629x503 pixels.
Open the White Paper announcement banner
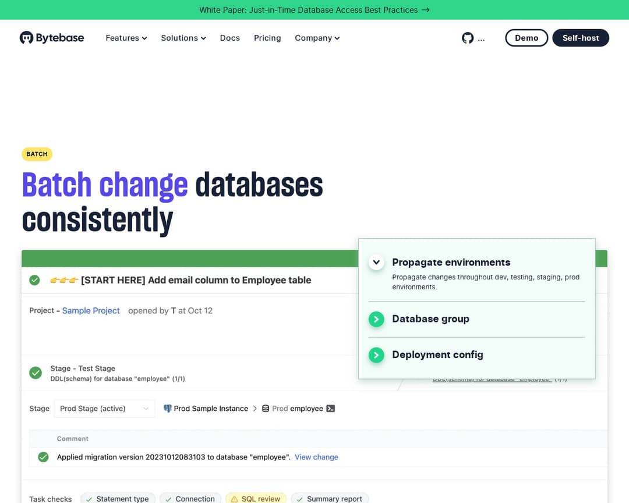pyautogui.click(x=314, y=10)
